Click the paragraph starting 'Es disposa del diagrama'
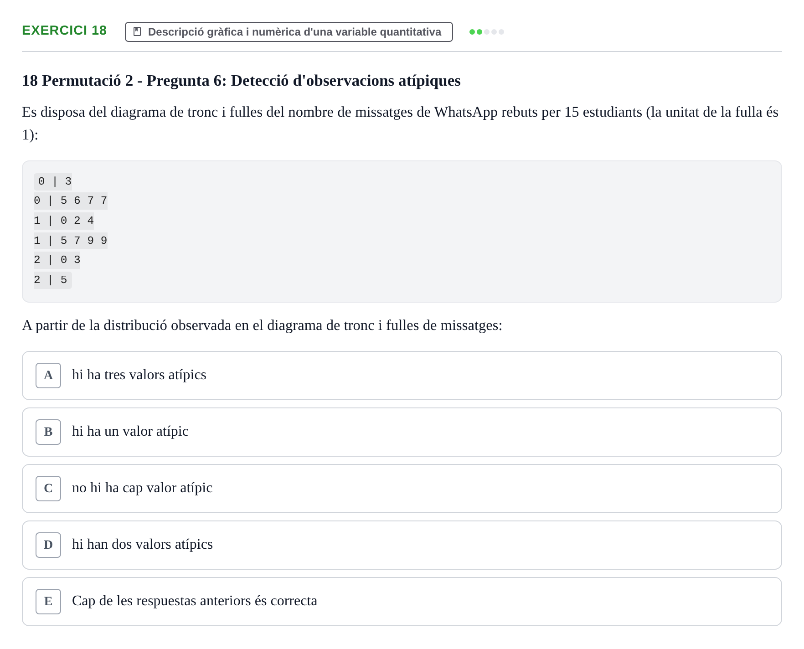Viewport: 804px width, 649px height. tap(401, 123)
